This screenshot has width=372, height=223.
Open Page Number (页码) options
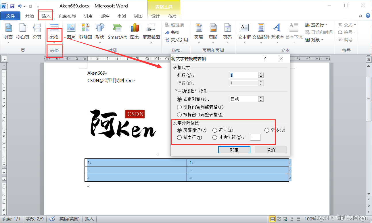[x=227, y=34]
